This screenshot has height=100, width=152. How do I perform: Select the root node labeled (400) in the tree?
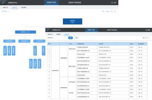click(x=72, y=22)
